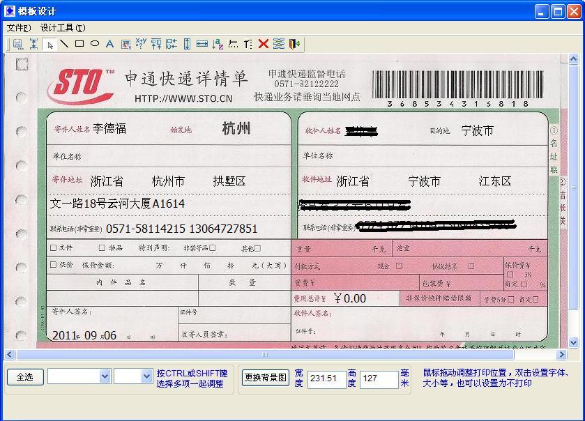The image size is (585, 421).
Task: Select the Ellipse drawing tool
Action: tap(95, 44)
